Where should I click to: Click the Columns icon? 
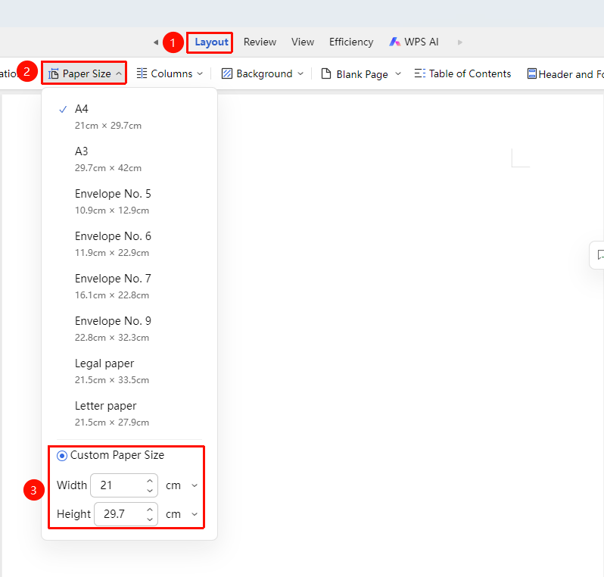pos(142,73)
